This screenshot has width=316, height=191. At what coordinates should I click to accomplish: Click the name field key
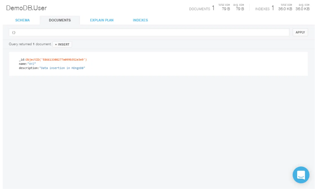(x=22, y=64)
